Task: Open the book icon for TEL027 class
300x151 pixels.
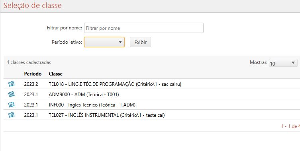Action: coord(11,115)
